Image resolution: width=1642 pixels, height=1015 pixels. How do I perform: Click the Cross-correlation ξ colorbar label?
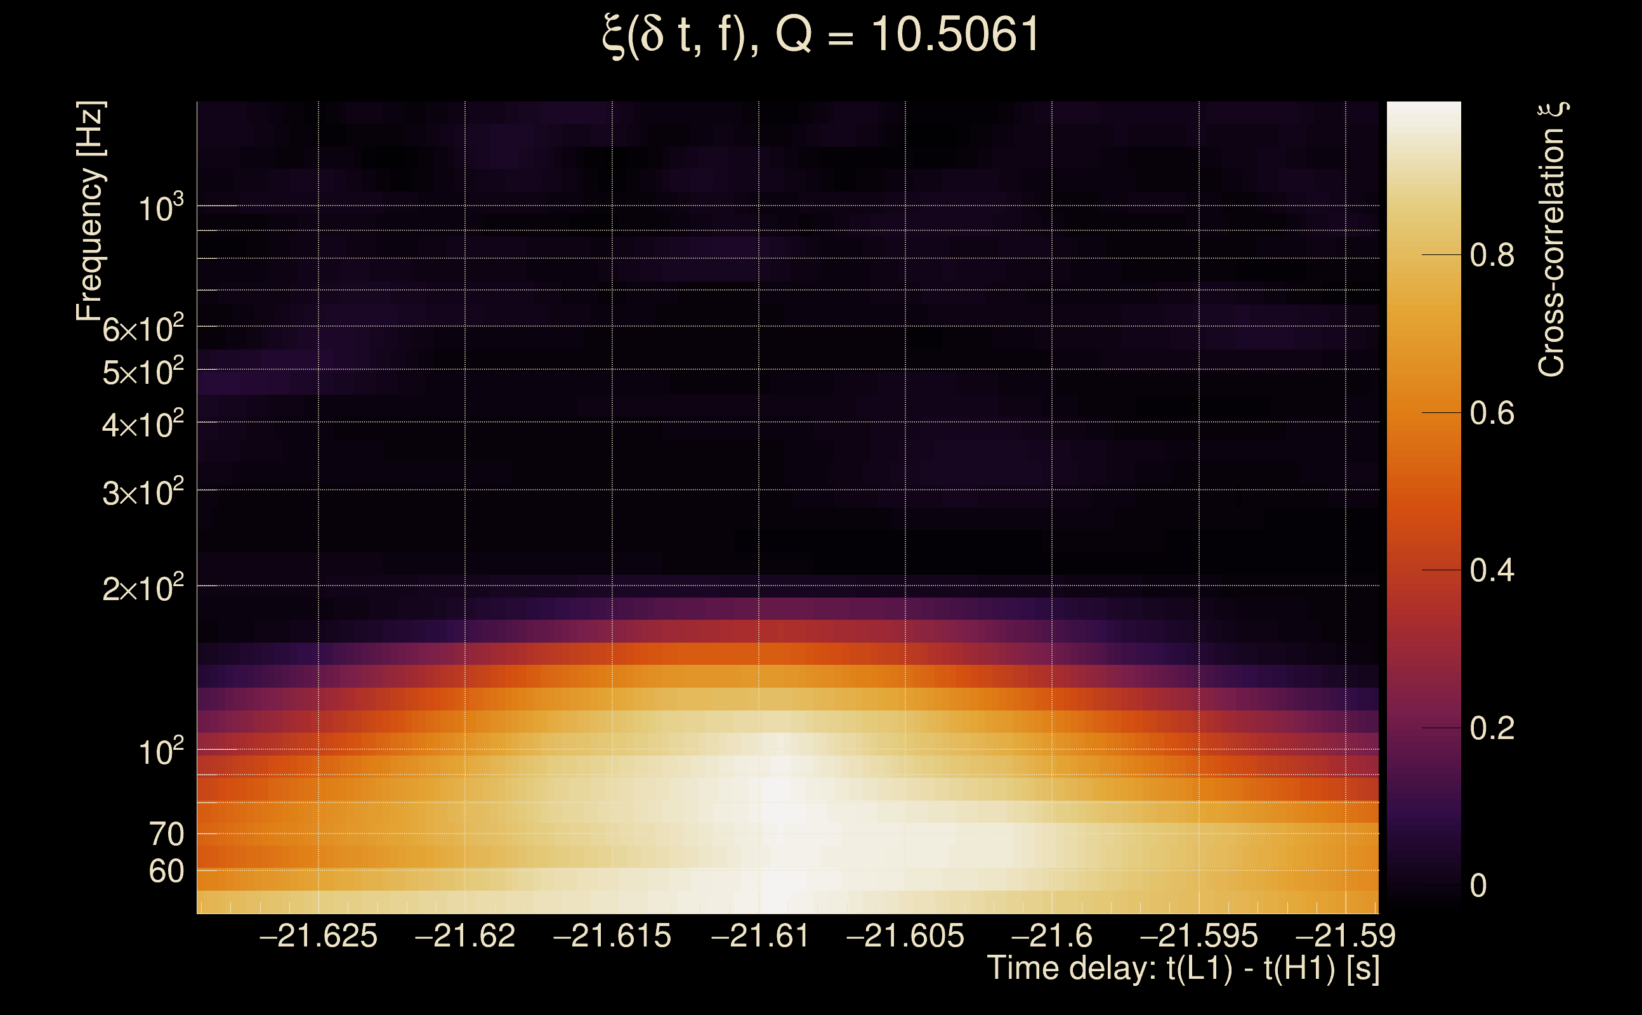[1552, 240]
